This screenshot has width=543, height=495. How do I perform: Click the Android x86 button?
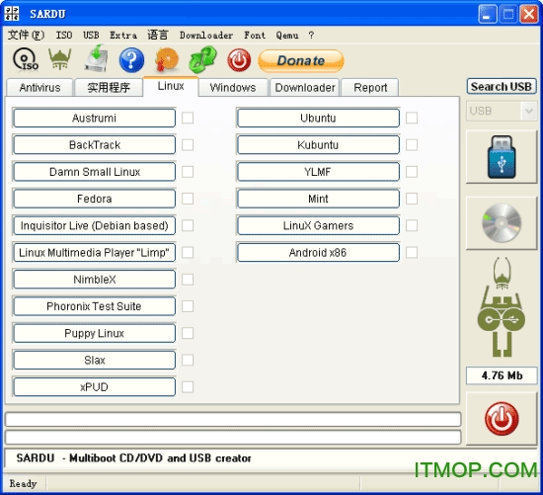(x=318, y=252)
